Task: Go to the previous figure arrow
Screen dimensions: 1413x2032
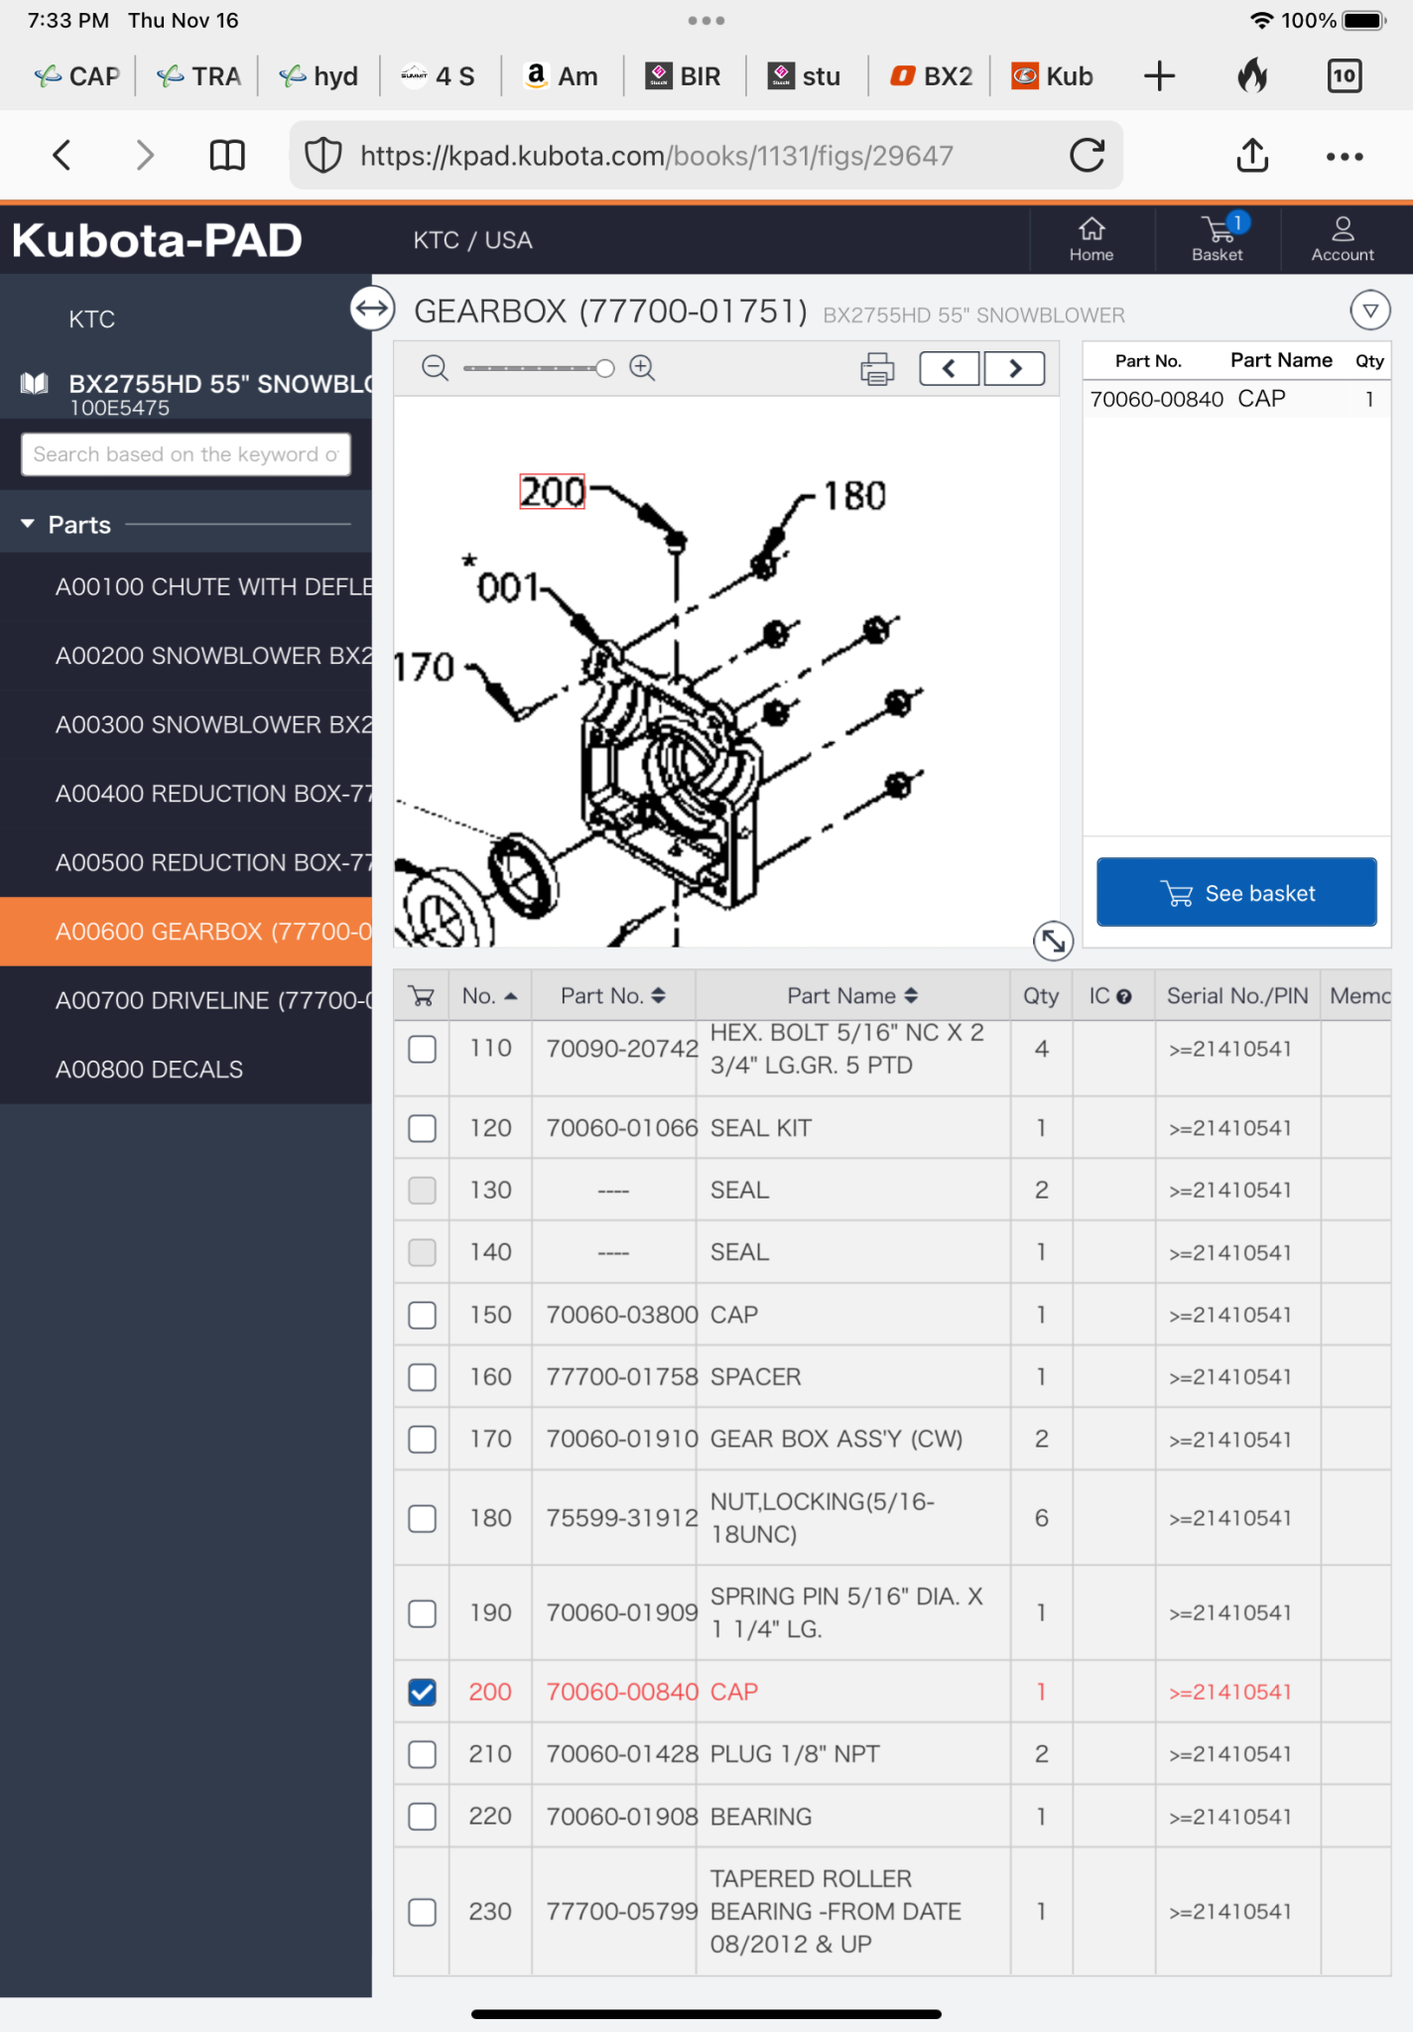Action: tap(950, 368)
